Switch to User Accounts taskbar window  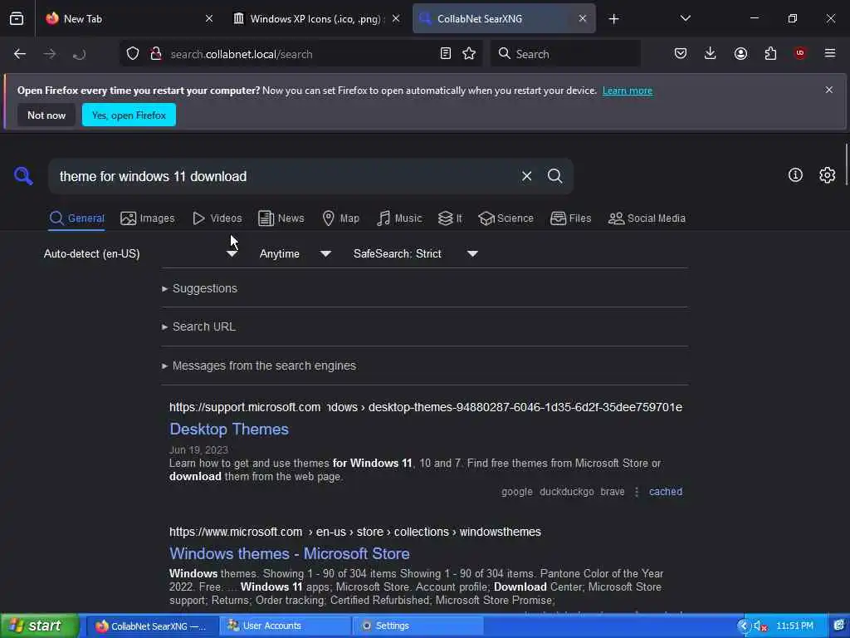click(x=286, y=626)
